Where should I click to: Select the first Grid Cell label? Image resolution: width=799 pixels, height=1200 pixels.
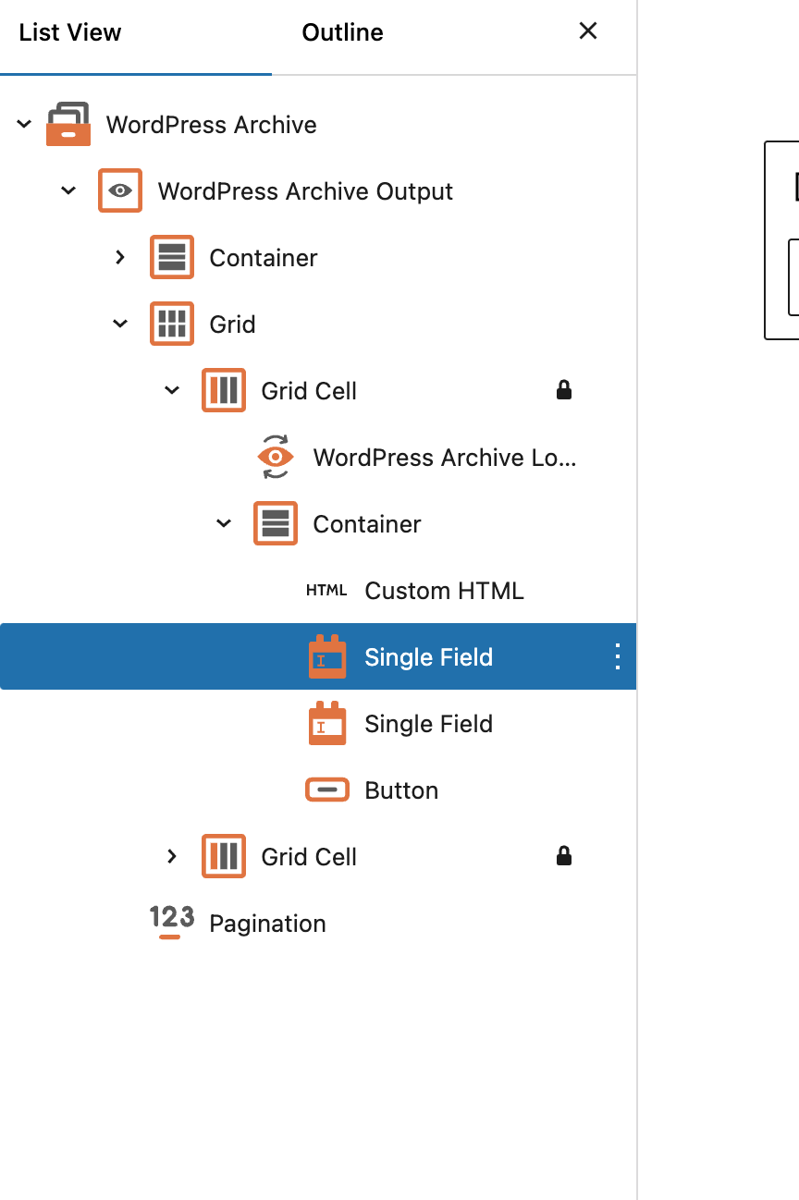coord(309,391)
